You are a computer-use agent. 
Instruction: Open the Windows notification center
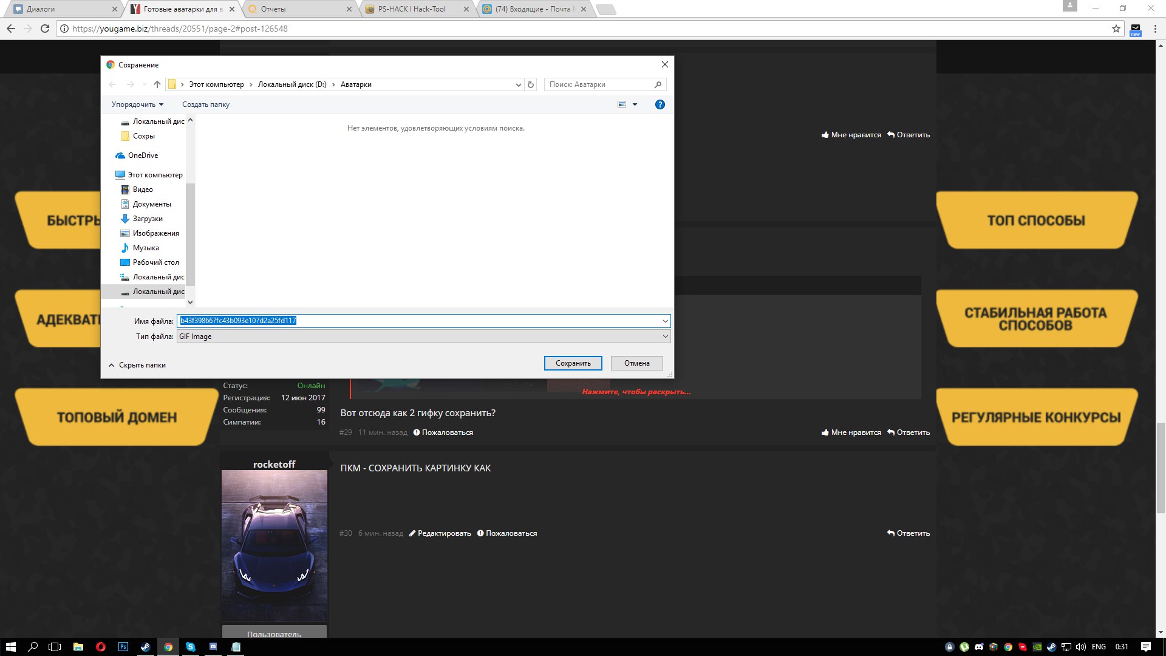[x=1146, y=647]
